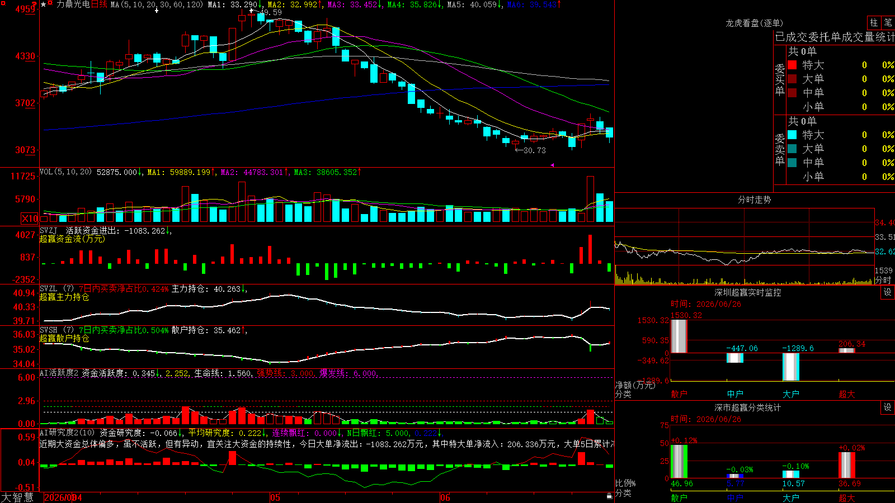This screenshot has width=895, height=503.
Task: Click the dark red 中单 buy order swatch
Action: tap(792, 92)
